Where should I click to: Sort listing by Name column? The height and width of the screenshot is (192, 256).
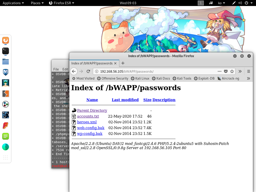[x=92, y=100]
